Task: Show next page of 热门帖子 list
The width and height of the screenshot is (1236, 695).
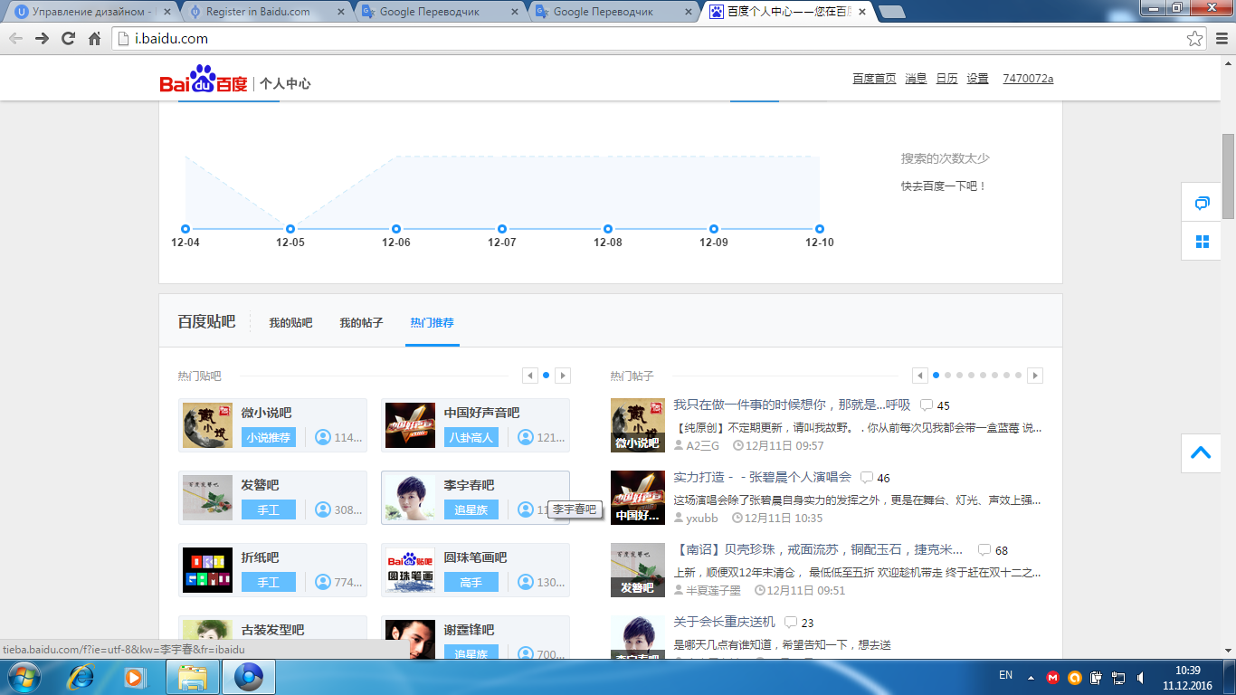Action: pos(1036,376)
